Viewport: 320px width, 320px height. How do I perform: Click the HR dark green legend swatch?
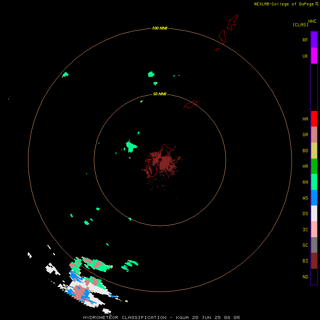click(x=314, y=166)
